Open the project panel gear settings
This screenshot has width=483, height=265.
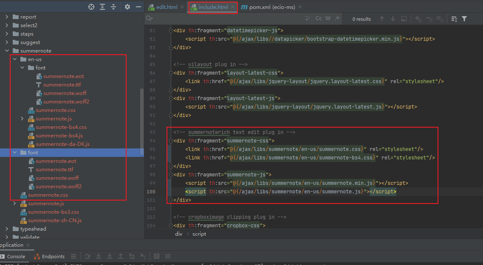pyautogui.click(x=127, y=7)
